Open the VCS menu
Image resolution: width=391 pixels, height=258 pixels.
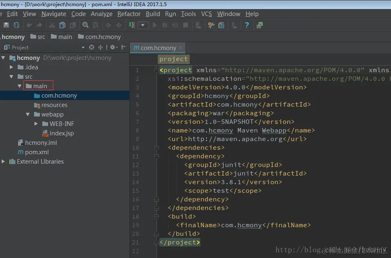tap(206, 14)
